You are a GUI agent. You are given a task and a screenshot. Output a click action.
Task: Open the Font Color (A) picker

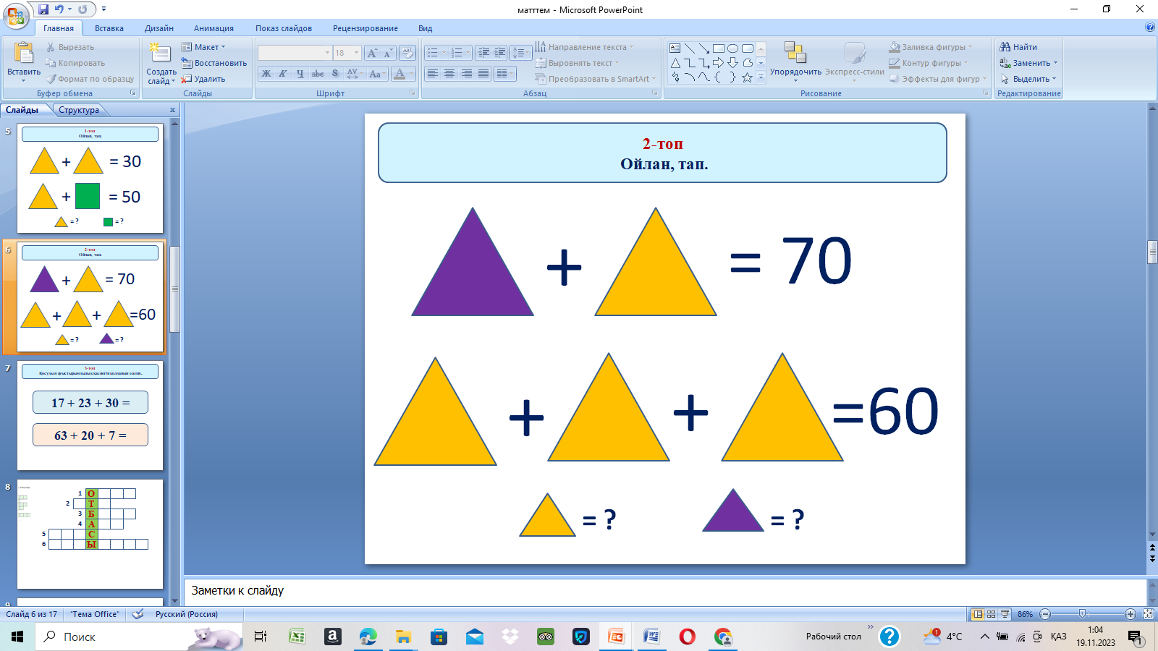pos(400,74)
